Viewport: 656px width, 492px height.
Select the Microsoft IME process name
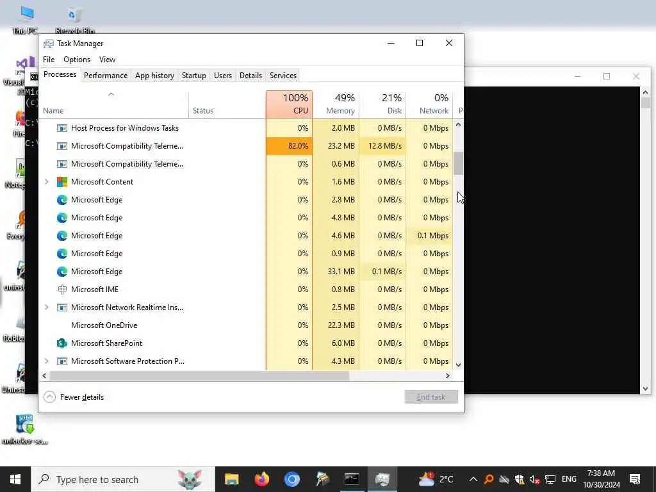pyautogui.click(x=95, y=289)
